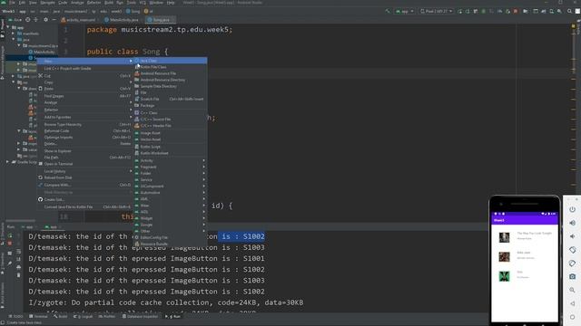
Task: Click the trash clear-all icon in Run panel
Action: tap(18, 274)
